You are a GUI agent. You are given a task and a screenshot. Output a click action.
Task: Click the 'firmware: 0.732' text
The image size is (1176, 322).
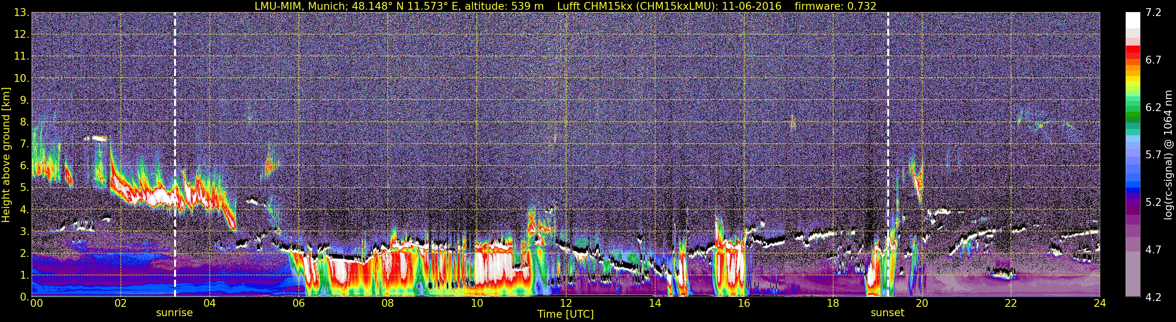point(835,6)
